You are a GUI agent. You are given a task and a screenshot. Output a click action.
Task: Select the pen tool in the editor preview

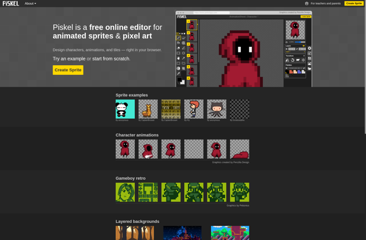178,38
